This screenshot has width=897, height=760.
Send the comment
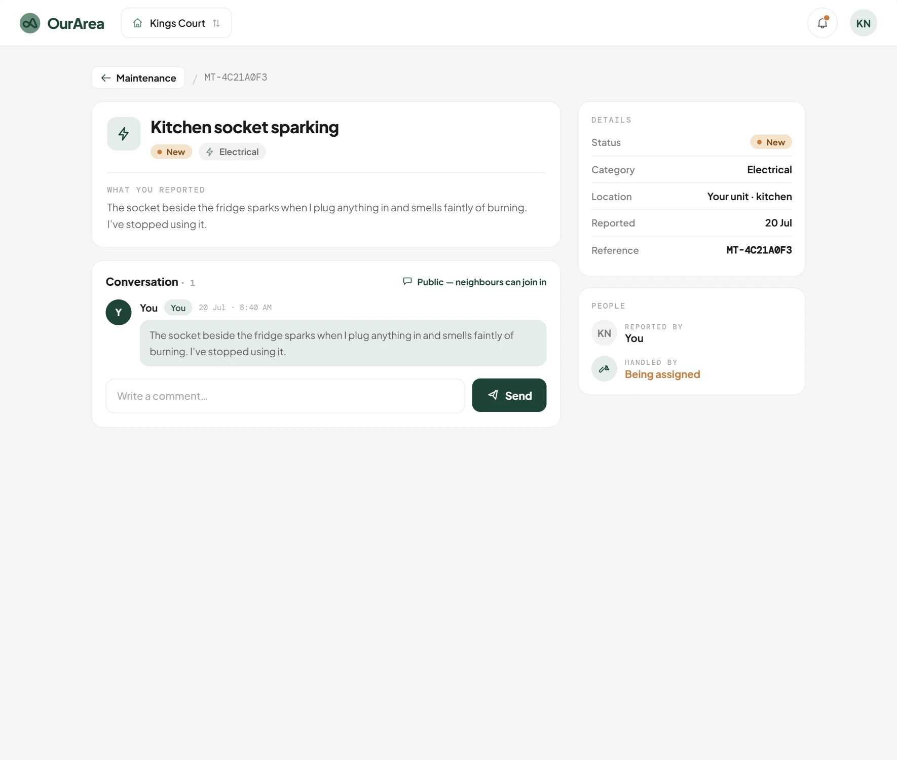509,395
